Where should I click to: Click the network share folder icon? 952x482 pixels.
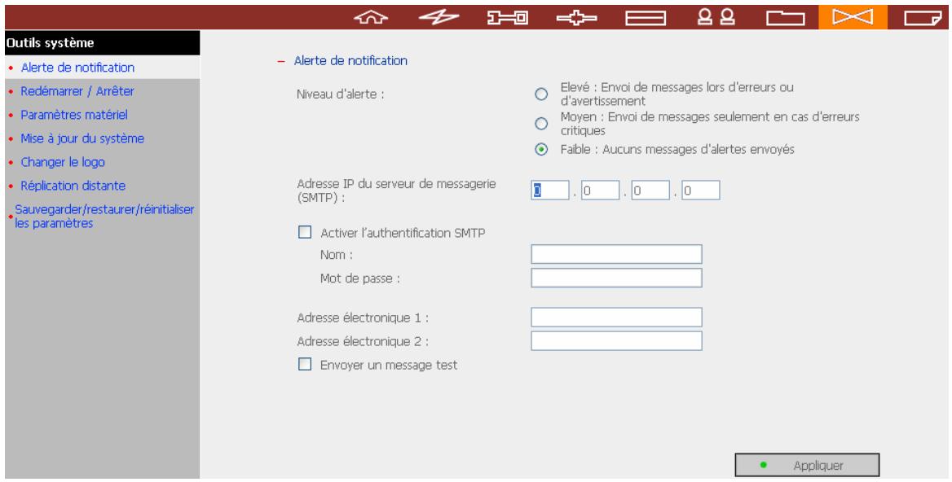(x=784, y=19)
